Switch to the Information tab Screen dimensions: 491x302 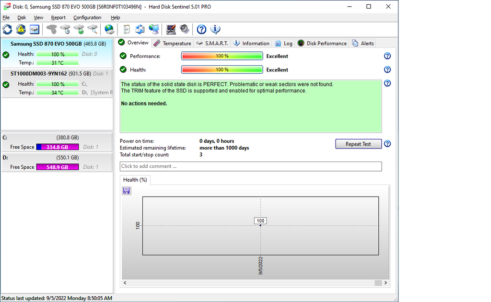[251, 44]
